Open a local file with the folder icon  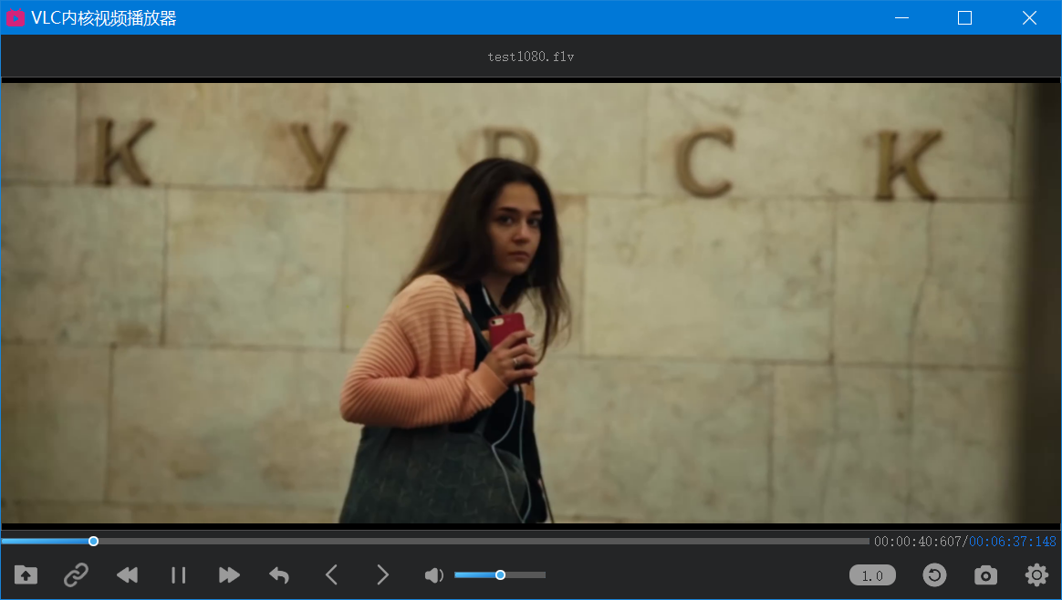click(x=26, y=575)
